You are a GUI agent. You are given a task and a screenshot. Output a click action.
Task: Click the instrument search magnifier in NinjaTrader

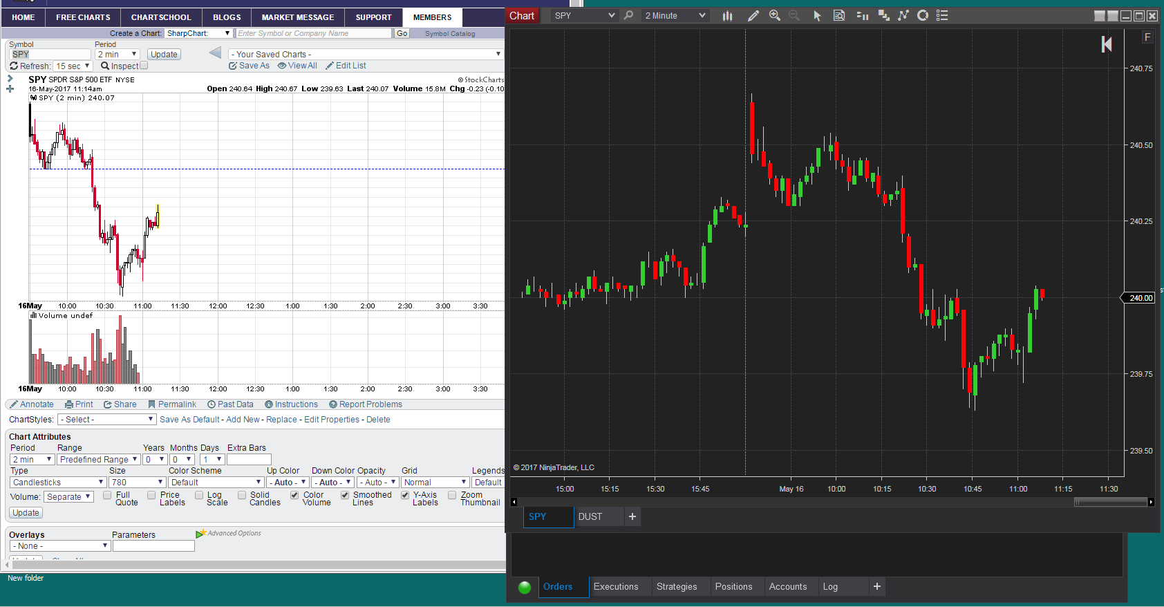click(x=628, y=15)
